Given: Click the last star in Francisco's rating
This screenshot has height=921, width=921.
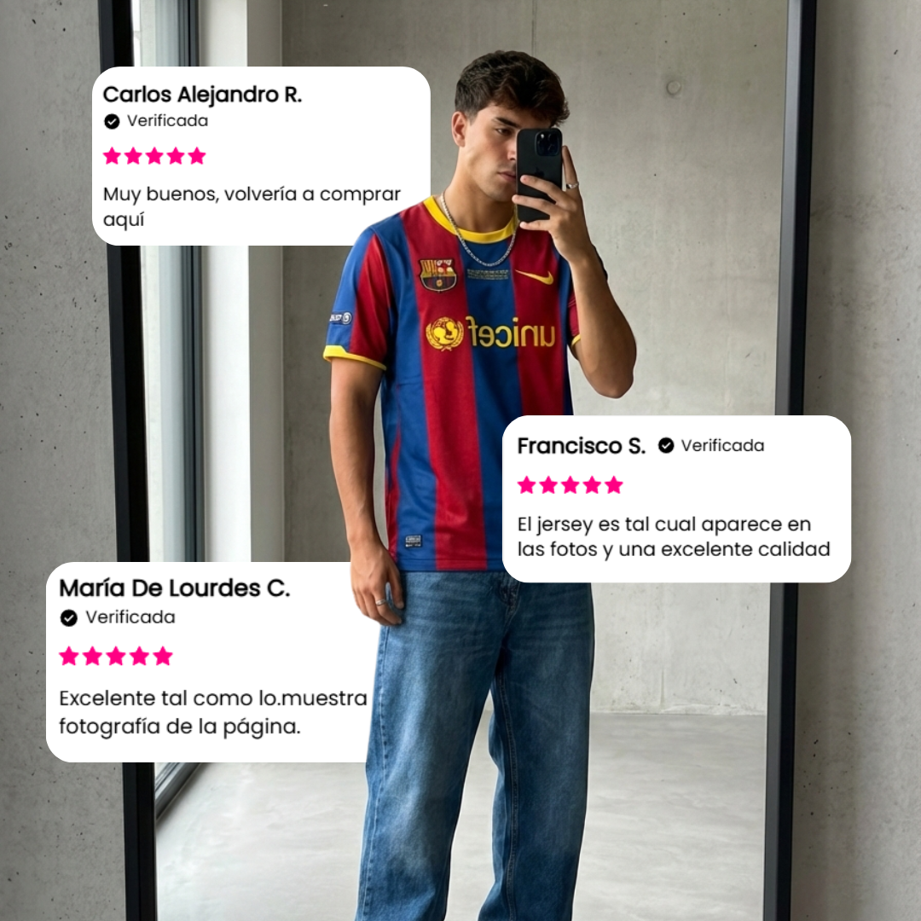Looking at the screenshot, I should (614, 485).
